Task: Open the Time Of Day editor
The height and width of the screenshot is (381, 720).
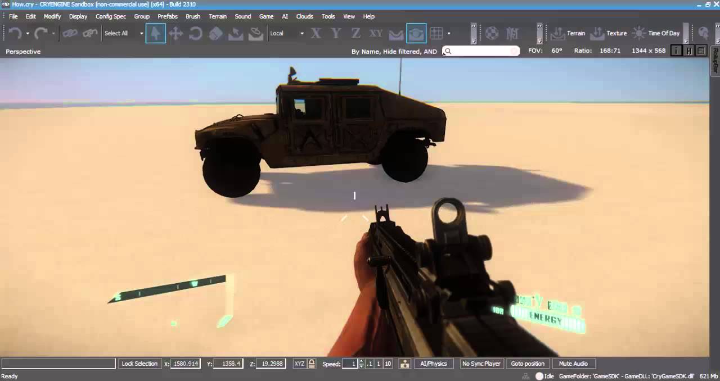Action: (656, 33)
